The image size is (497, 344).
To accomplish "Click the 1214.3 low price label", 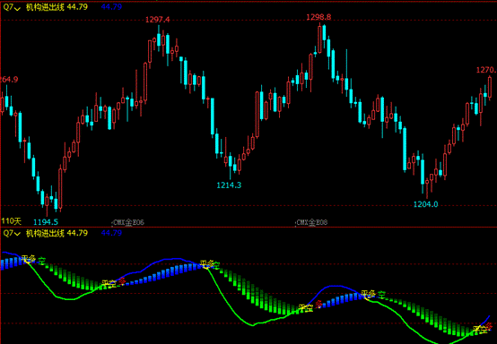I will [x=229, y=185].
